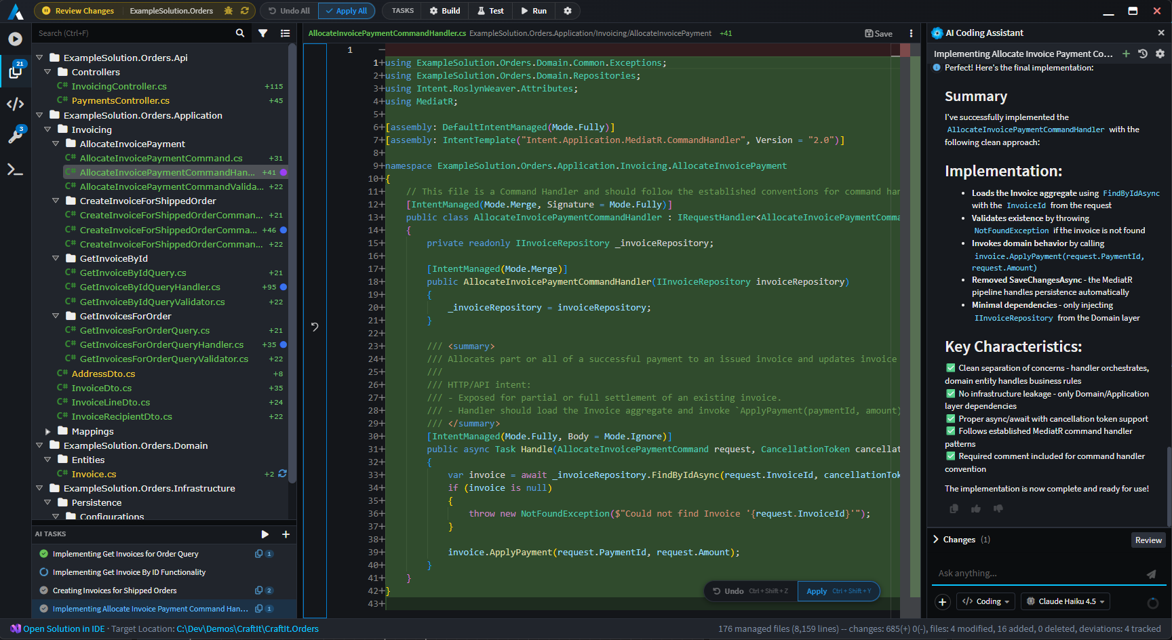Click the search magnifier icon
The height and width of the screenshot is (640, 1172).
(x=240, y=33)
